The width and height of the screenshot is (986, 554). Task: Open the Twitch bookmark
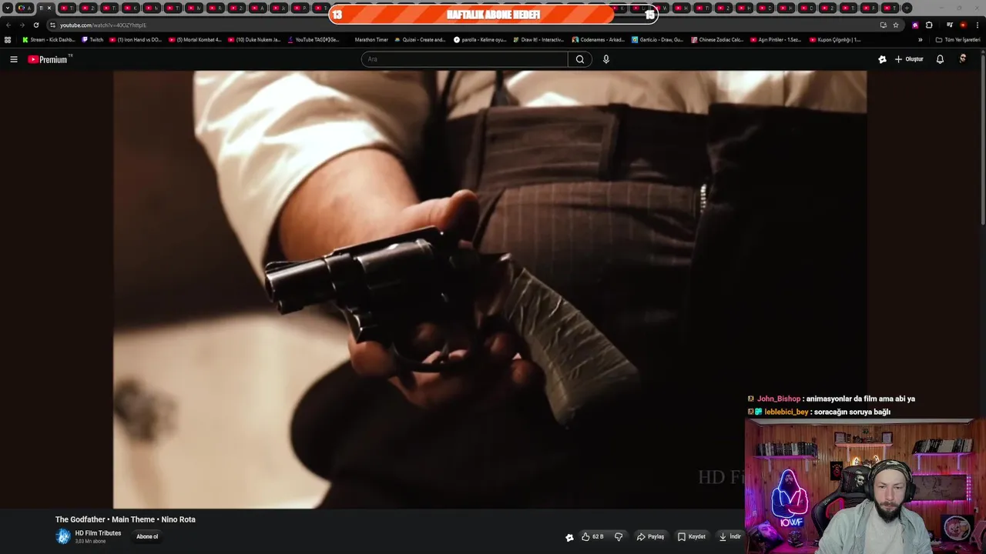92,39
